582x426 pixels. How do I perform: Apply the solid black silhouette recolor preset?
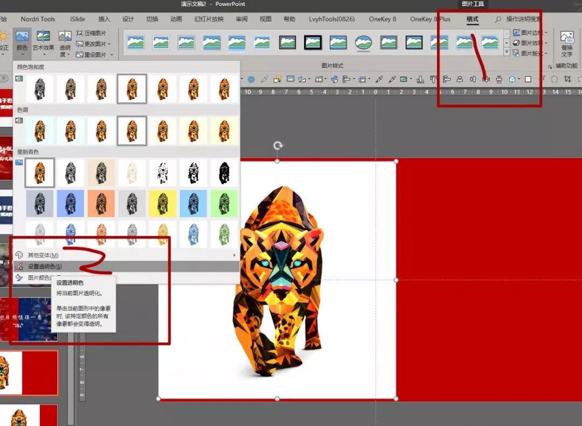click(x=224, y=172)
